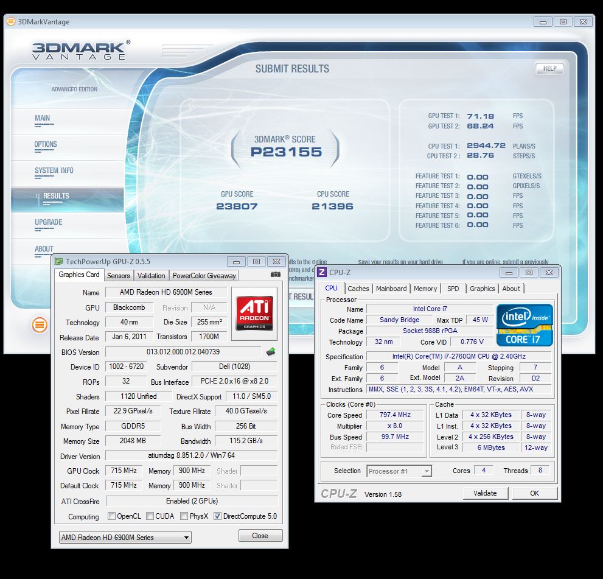Click the CPU-Z purple title bar icon
Image resolution: width=603 pixels, height=579 pixels.
322,272
